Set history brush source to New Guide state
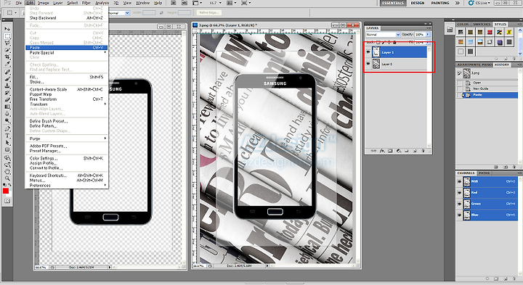The width and height of the screenshot is (523, 285). [459, 88]
